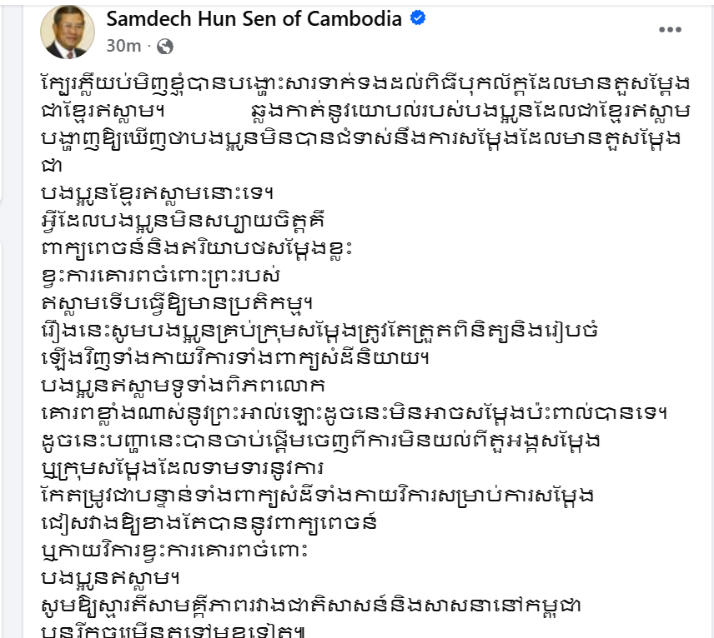Click the globe public audience icon

tap(165, 47)
